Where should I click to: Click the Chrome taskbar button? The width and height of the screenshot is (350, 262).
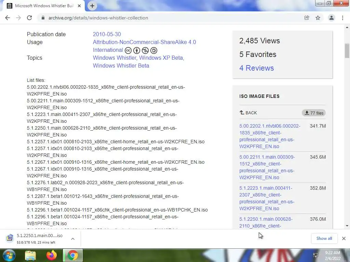click(73, 255)
